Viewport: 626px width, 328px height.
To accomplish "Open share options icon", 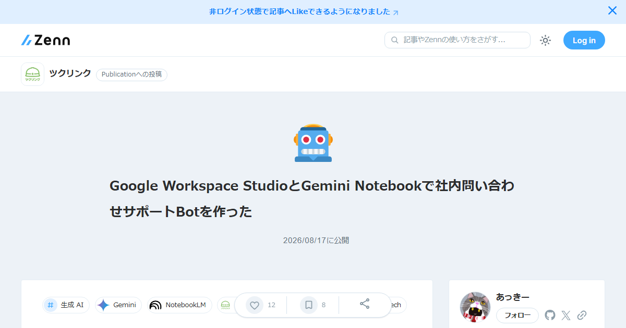I will (365, 304).
